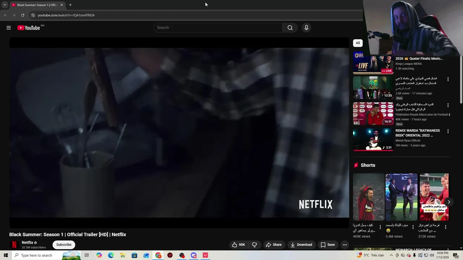The height and width of the screenshot is (260, 463).
Task: Open the 16:31 press conference thumbnail
Action: click(373, 113)
